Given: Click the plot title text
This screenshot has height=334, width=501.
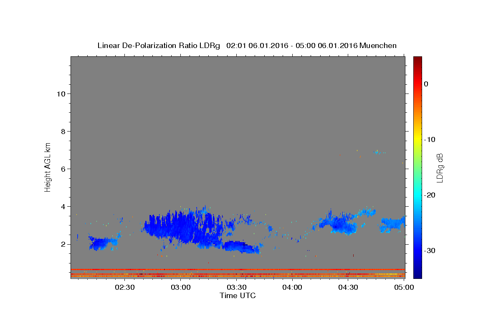Looking at the screenshot, I should pos(247,46).
